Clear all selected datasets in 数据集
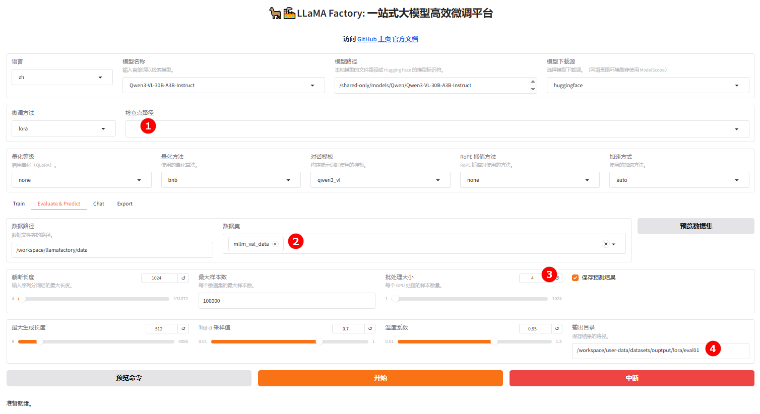This screenshot has width=760, height=414. (x=606, y=244)
